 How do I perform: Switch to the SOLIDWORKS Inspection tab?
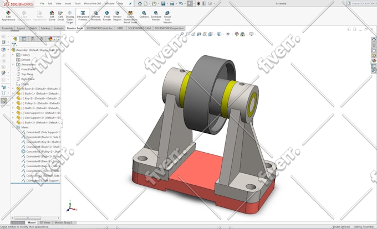[169, 28]
